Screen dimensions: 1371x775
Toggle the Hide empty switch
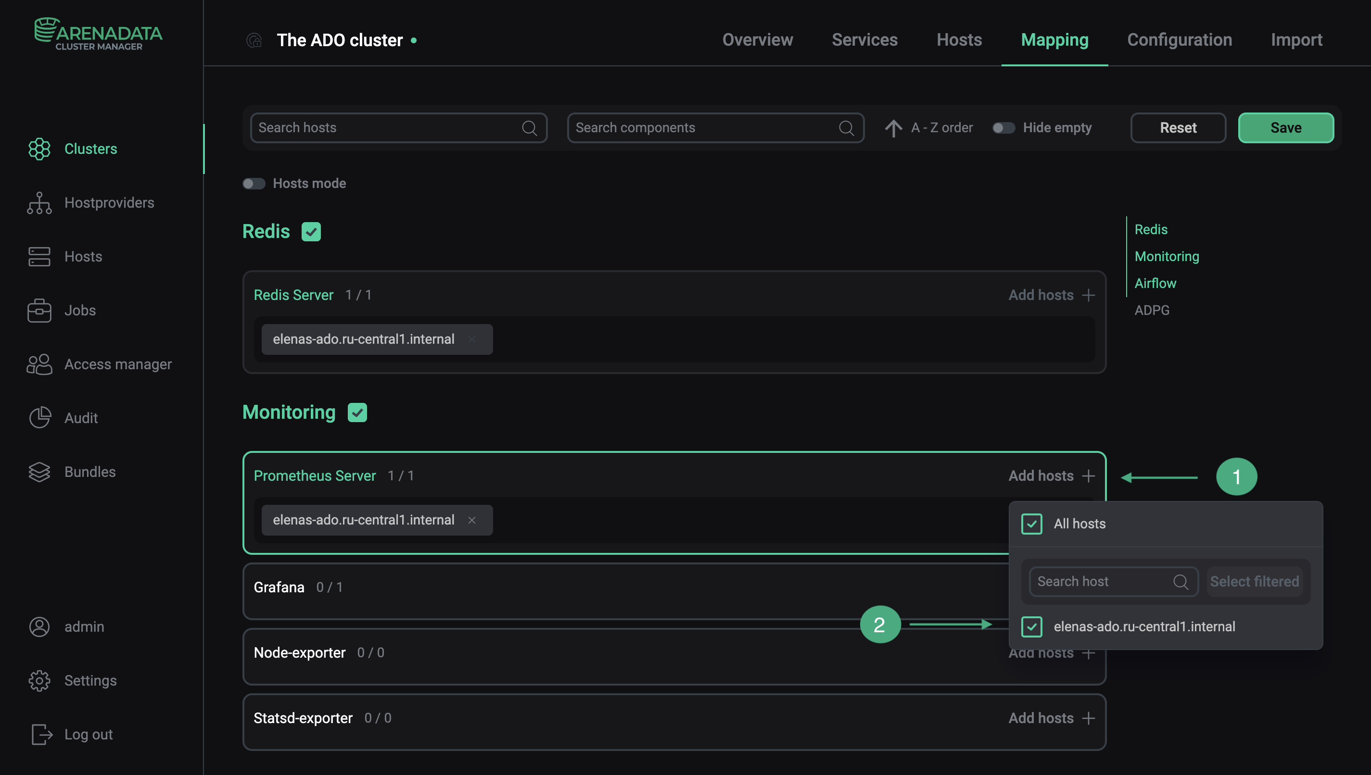point(1003,127)
